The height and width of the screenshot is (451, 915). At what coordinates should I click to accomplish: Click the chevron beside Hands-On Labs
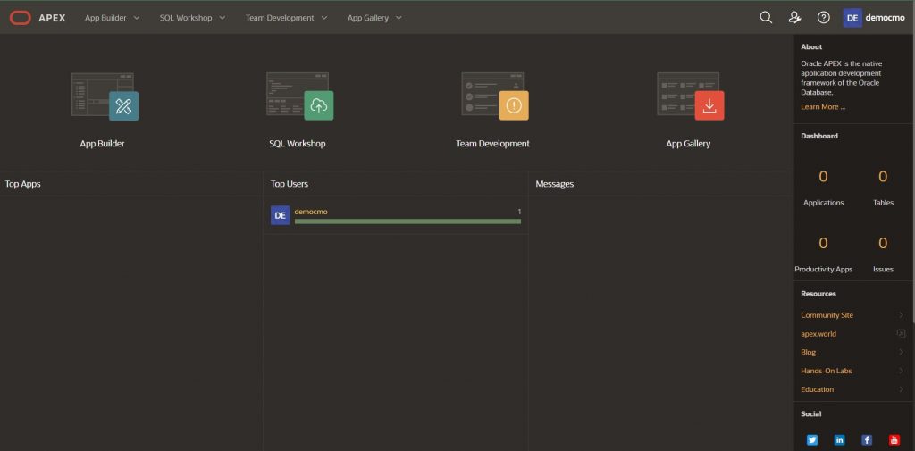(x=901, y=371)
